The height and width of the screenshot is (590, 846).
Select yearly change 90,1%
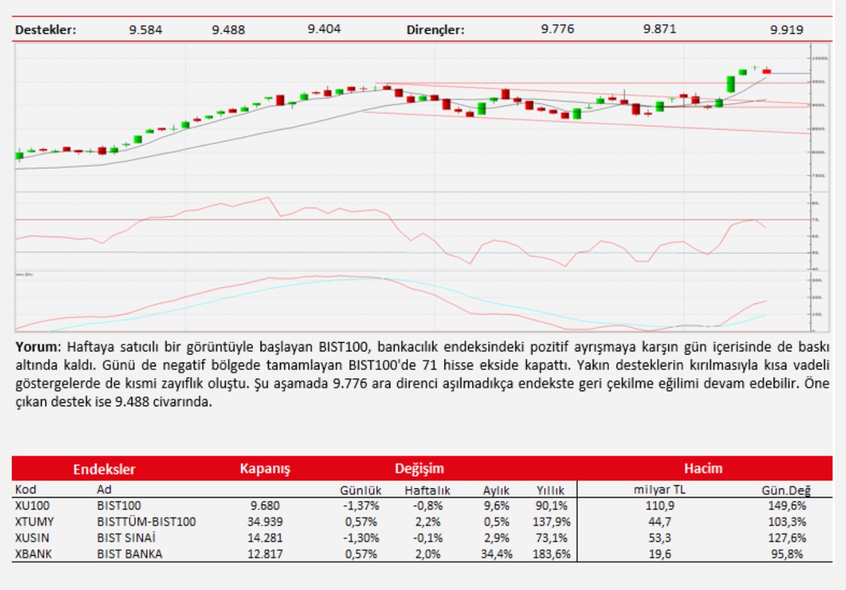[551, 506]
